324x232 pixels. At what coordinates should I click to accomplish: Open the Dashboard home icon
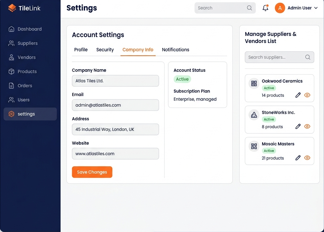point(11,29)
